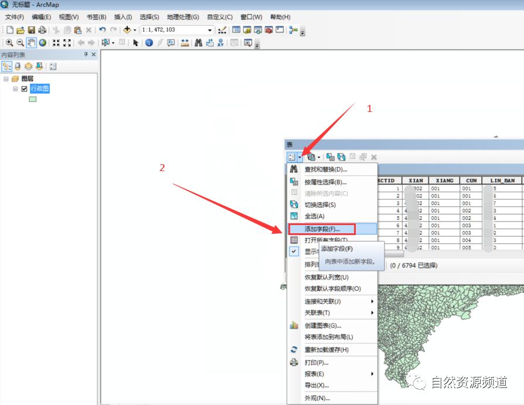Choose 查找和替换(D)... from menu
Image resolution: width=524 pixels, height=405 pixels.
[332, 169]
